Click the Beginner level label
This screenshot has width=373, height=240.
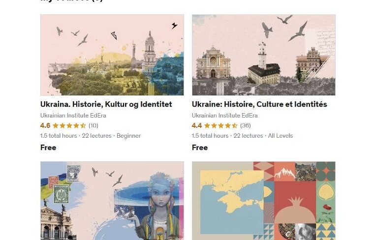129,136
